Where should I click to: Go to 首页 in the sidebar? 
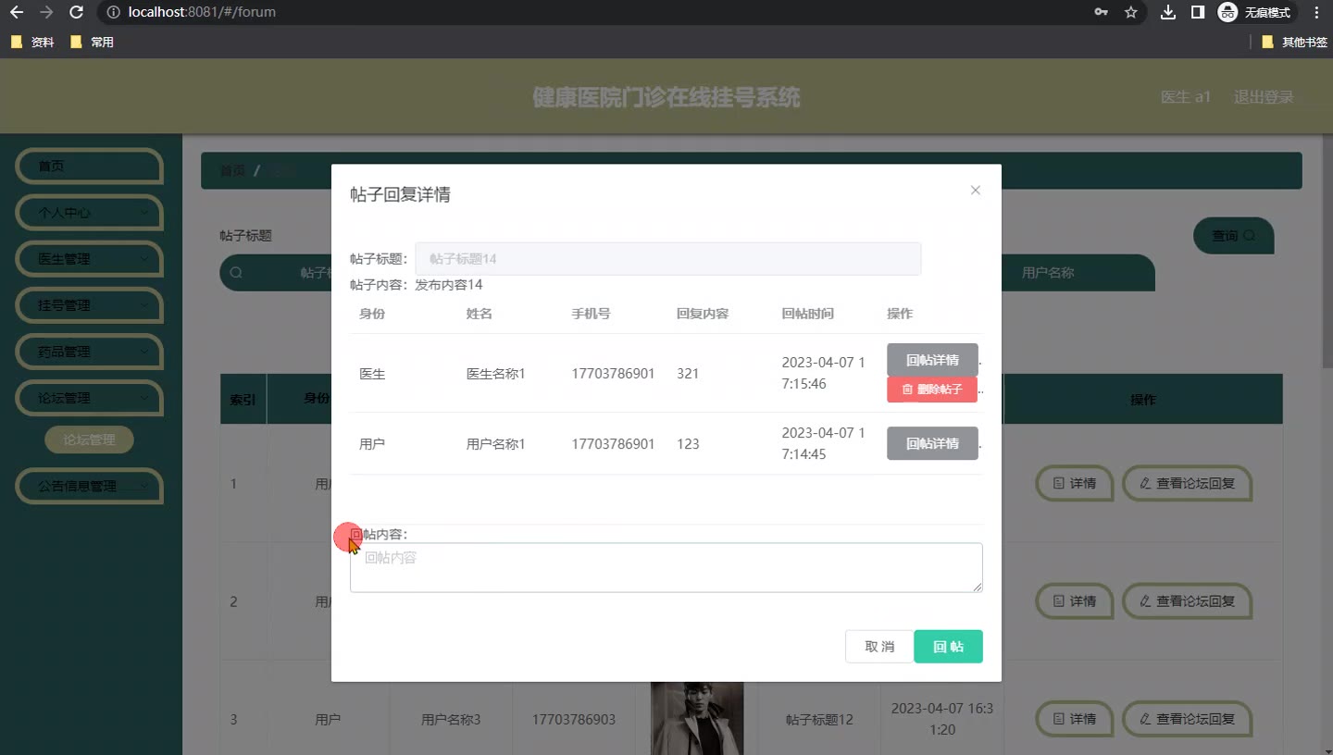tap(89, 167)
